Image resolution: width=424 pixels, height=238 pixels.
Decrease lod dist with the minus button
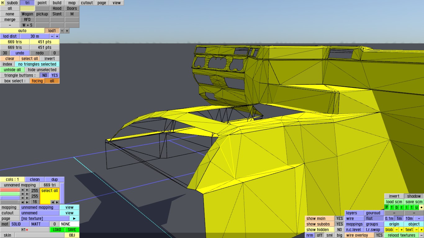pos(52,36)
